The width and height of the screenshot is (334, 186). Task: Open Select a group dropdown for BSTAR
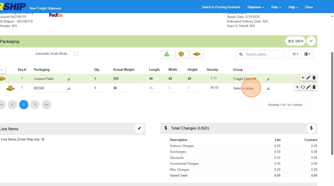click(251, 89)
